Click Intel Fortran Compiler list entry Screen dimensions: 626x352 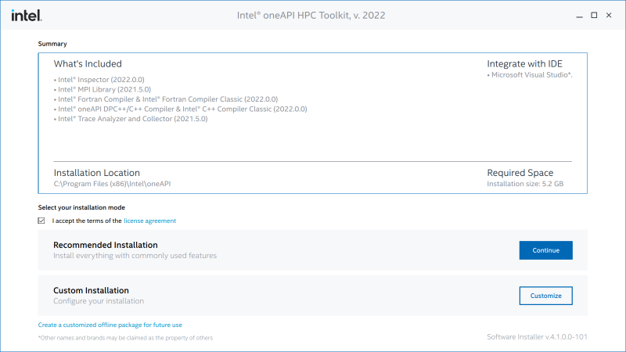(x=167, y=99)
